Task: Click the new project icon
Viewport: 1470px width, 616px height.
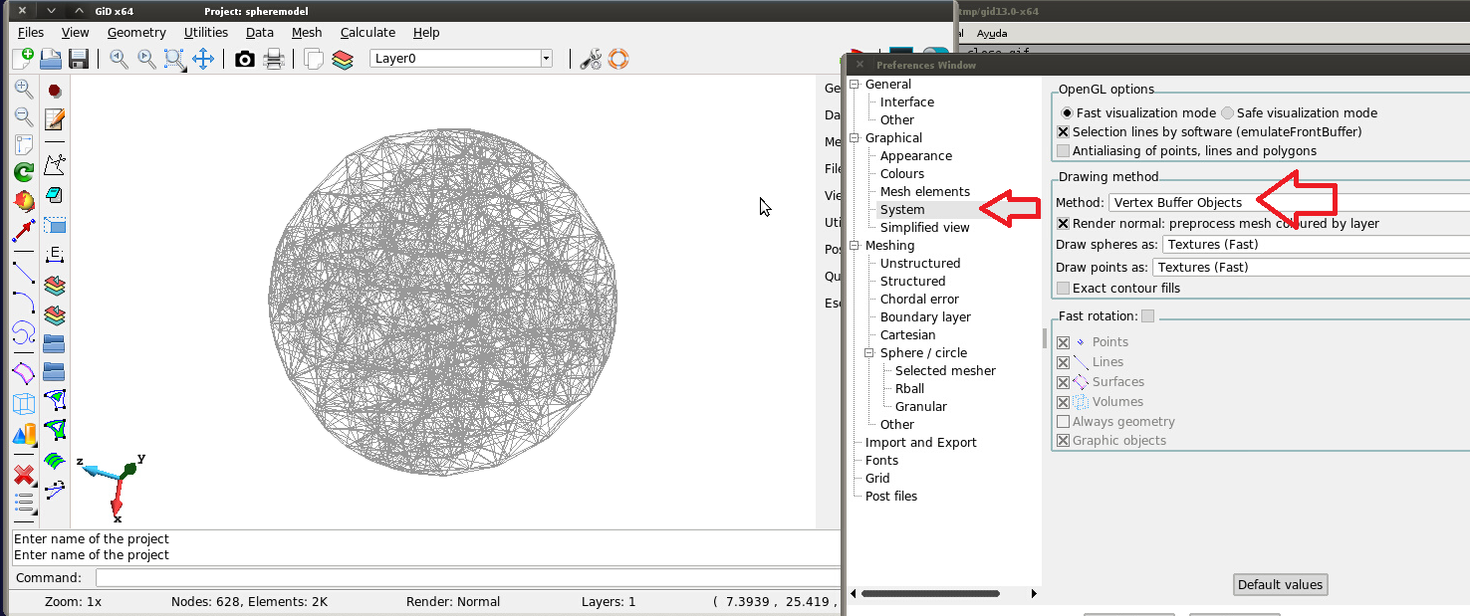Action: click(x=23, y=59)
